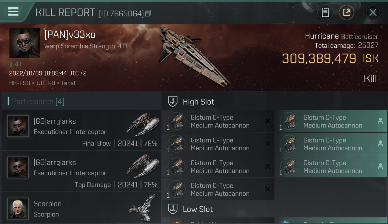The height and width of the screenshot is (224, 388).
Task: Open the Top Damage arrglarks participant entry
Action: (81, 171)
